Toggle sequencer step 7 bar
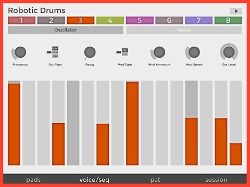The height and width of the screenshot is (187, 250). pos(103,123)
